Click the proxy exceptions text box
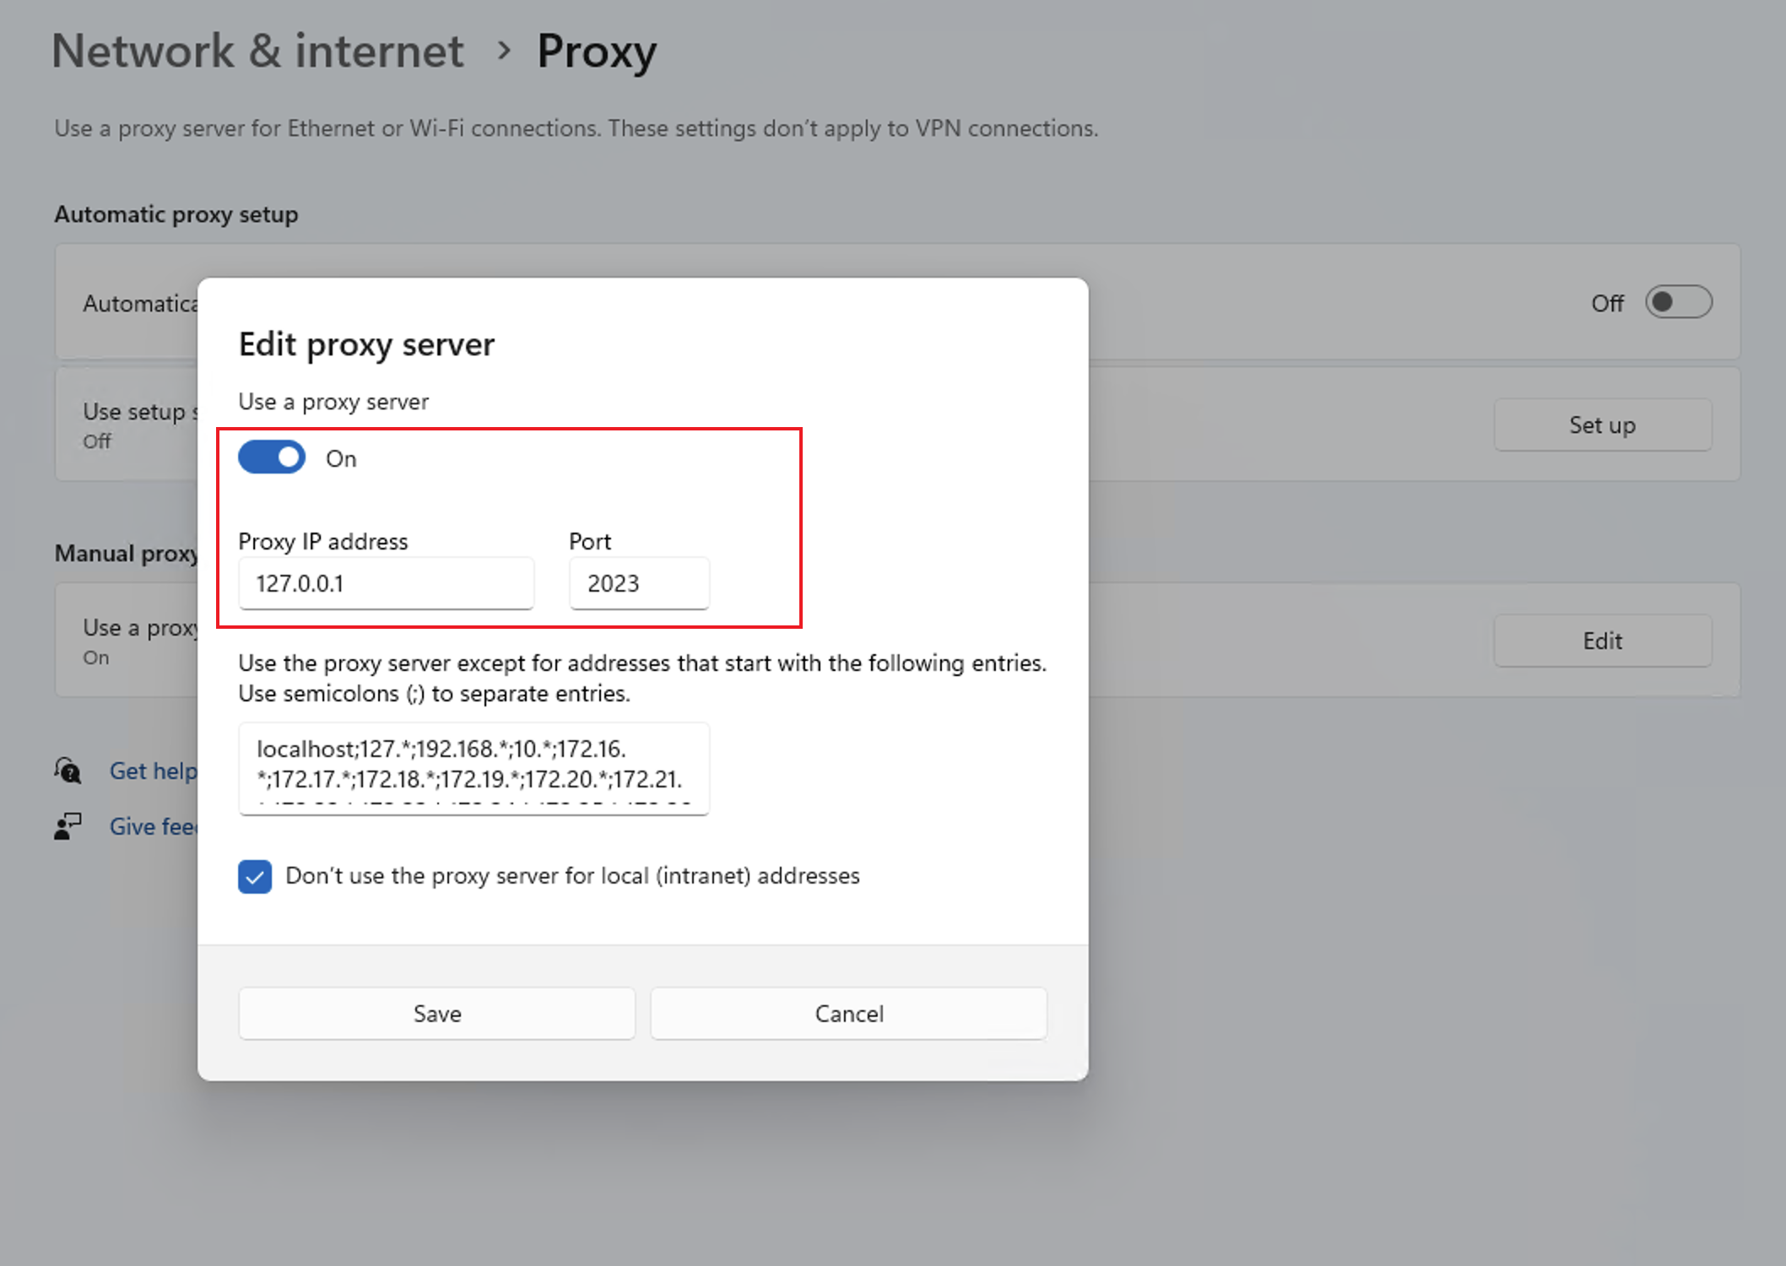This screenshot has height=1266, width=1786. 474,768
